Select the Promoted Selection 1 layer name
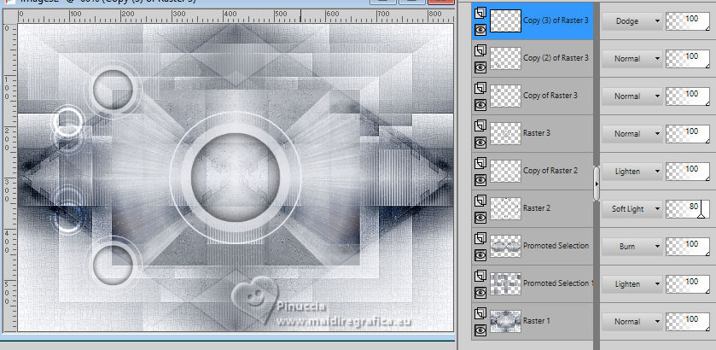Screen dimensions: 716x350 click(x=558, y=283)
